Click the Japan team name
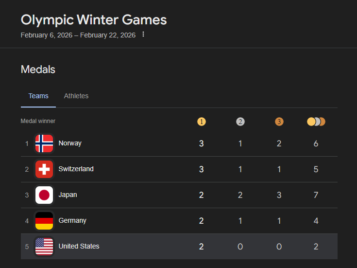The height and width of the screenshot is (268, 357). pyautogui.click(x=68, y=195)
